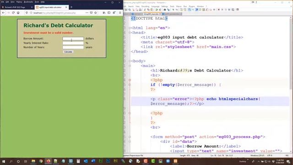Click Number of Years input field
293x165 pixels.
click(73, 47)
